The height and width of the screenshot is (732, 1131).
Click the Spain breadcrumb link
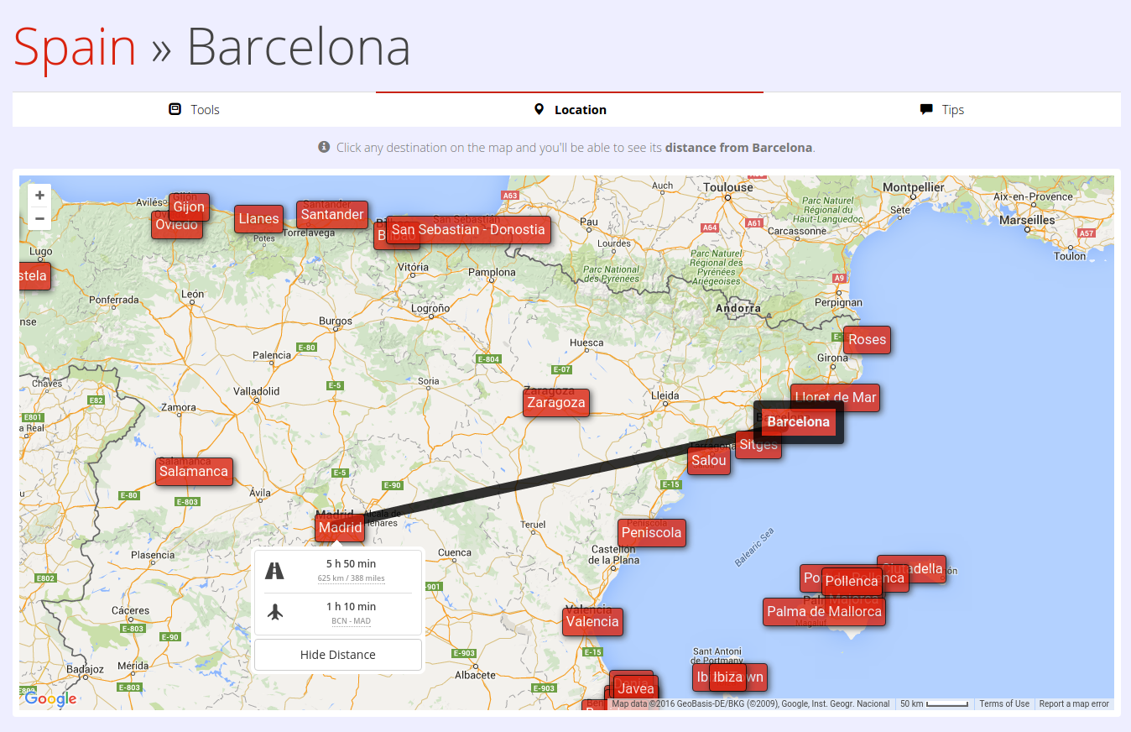(x=75, y=47)
